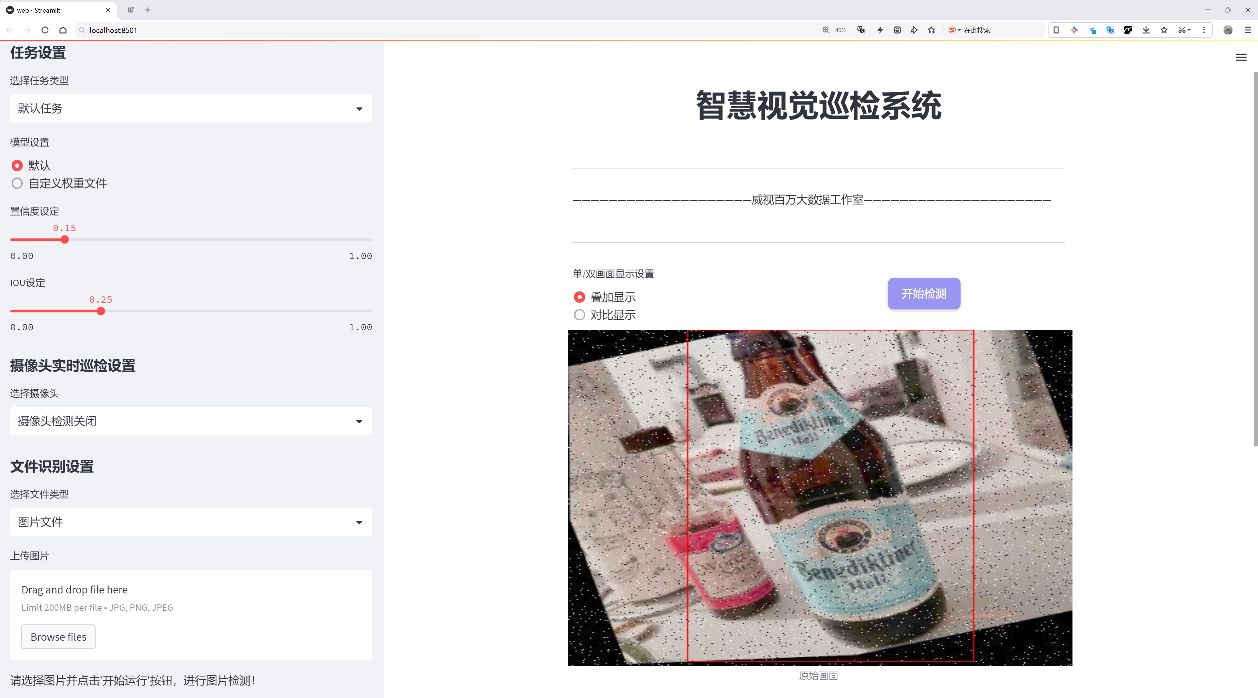Open the vertical three-dot extensions menu
1258x698 pixels.
(1204, 30)
